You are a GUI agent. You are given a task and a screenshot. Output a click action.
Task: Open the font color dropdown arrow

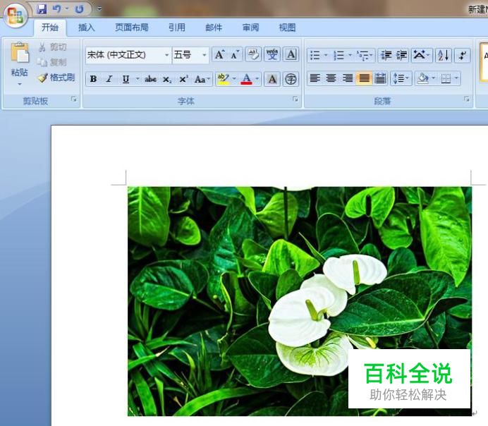tap(257, 79)
